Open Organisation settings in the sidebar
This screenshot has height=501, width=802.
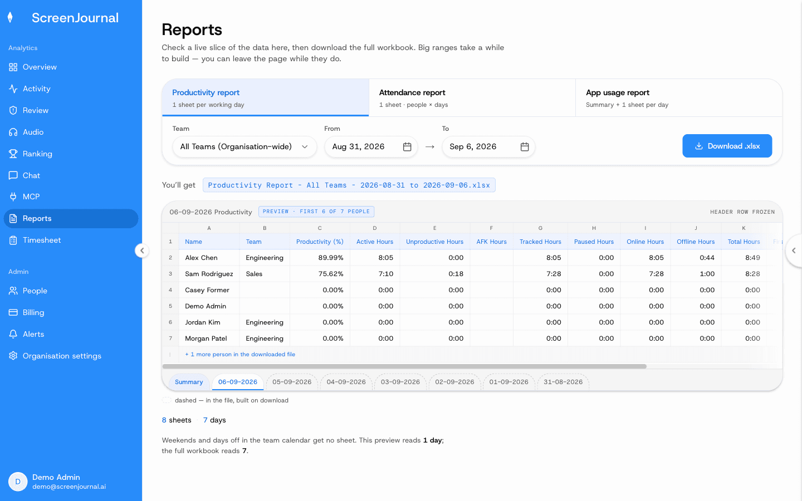point(71,356)
